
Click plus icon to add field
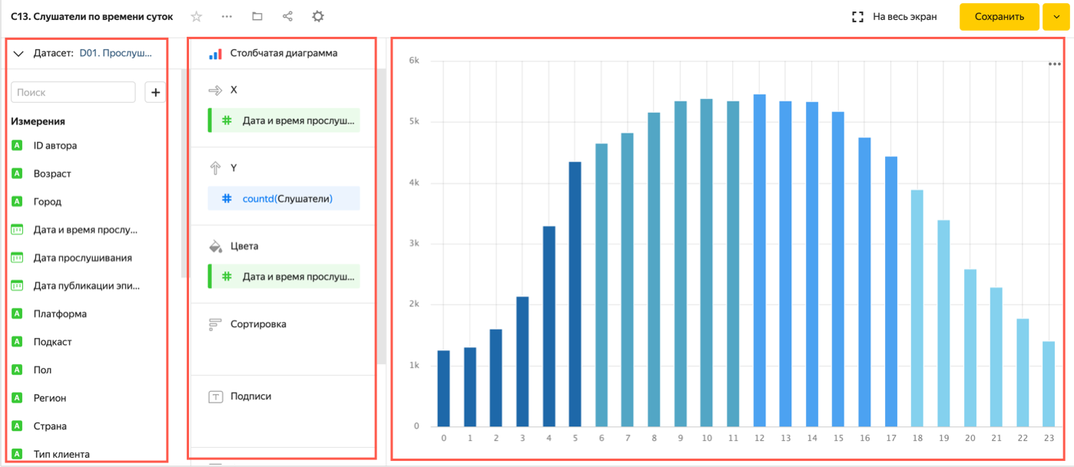[155, 92]
